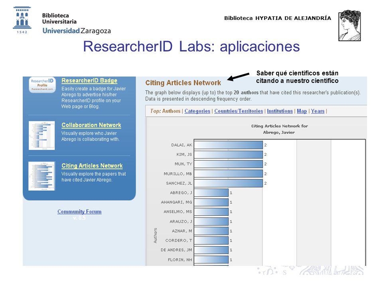The height and width of the screenshot is (287, 383).
Task: Click the SANCHEZ, JL bar
Action: pyautogui.click(x=228, y=183)
